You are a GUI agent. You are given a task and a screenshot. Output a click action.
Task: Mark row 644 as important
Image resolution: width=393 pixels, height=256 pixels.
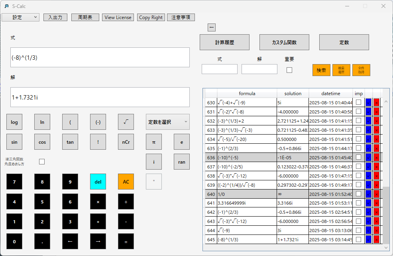[358, 230]
